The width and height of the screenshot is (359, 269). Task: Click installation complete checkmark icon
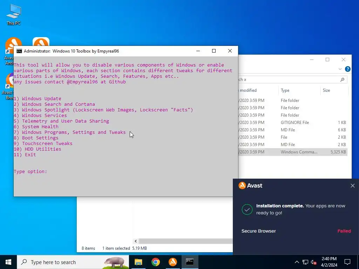point(247,209)
